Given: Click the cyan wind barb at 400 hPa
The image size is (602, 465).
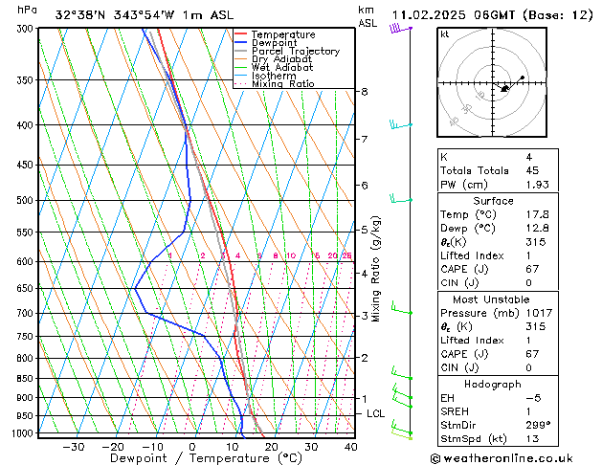Looking at the screenshot, I should point(398,125).
